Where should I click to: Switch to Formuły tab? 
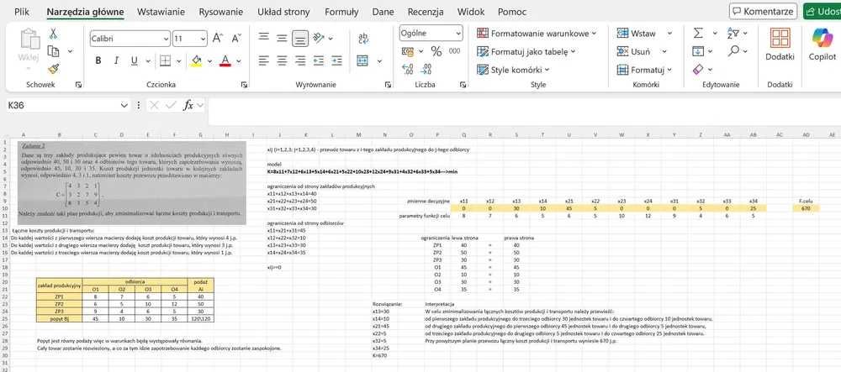(x=341, y=11)
